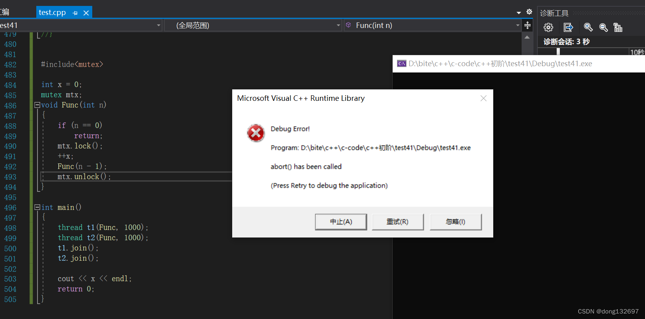
Task: Click the 't1.join();' line
Action: 78,248
